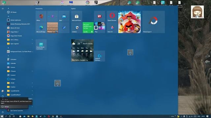Launch Angry Birds 2 from app list
The height and width of the screenshot is (118, 211).
tap(19, 32)
